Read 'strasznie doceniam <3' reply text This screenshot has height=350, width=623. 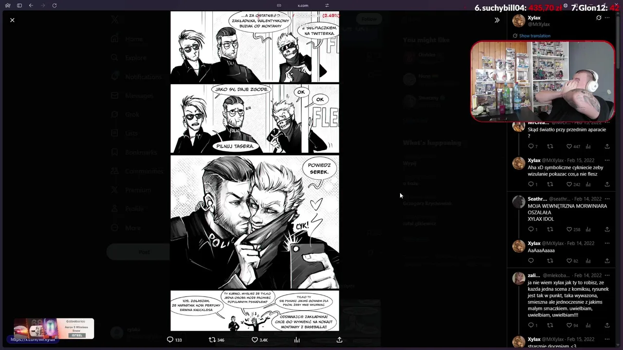pyautogui.click(x=552, y=346)
